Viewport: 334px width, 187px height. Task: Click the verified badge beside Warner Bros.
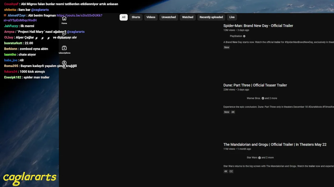click(263, 98)
